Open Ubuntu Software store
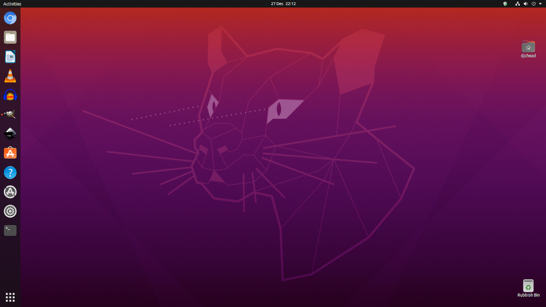Viewport: 546px width, 307px height. (x=10, y=153)
